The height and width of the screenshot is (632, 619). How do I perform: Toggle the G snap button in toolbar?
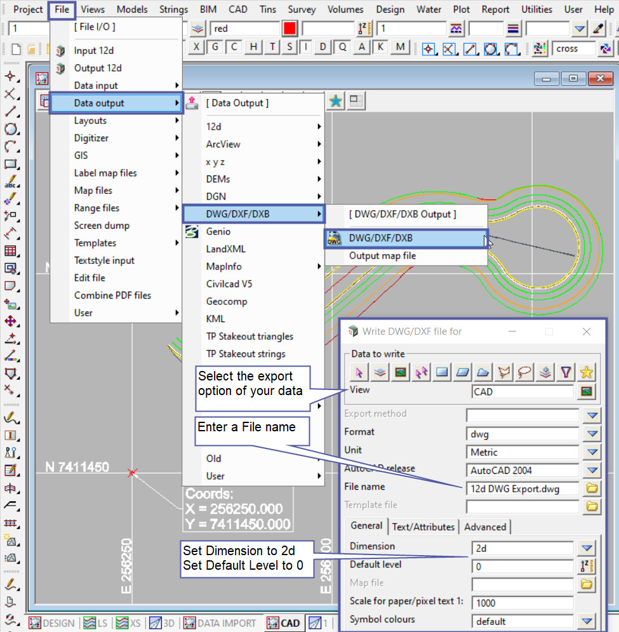[x=216, y=47]
